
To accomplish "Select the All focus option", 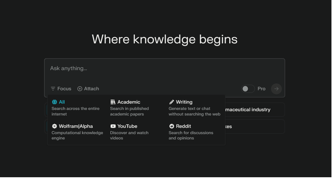I will [x=62, y=102].
